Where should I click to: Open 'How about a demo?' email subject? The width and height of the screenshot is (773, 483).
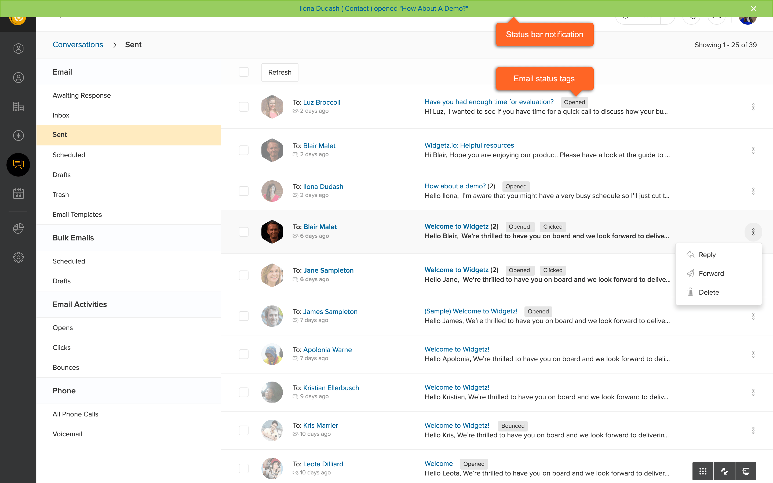coord(455,186)
